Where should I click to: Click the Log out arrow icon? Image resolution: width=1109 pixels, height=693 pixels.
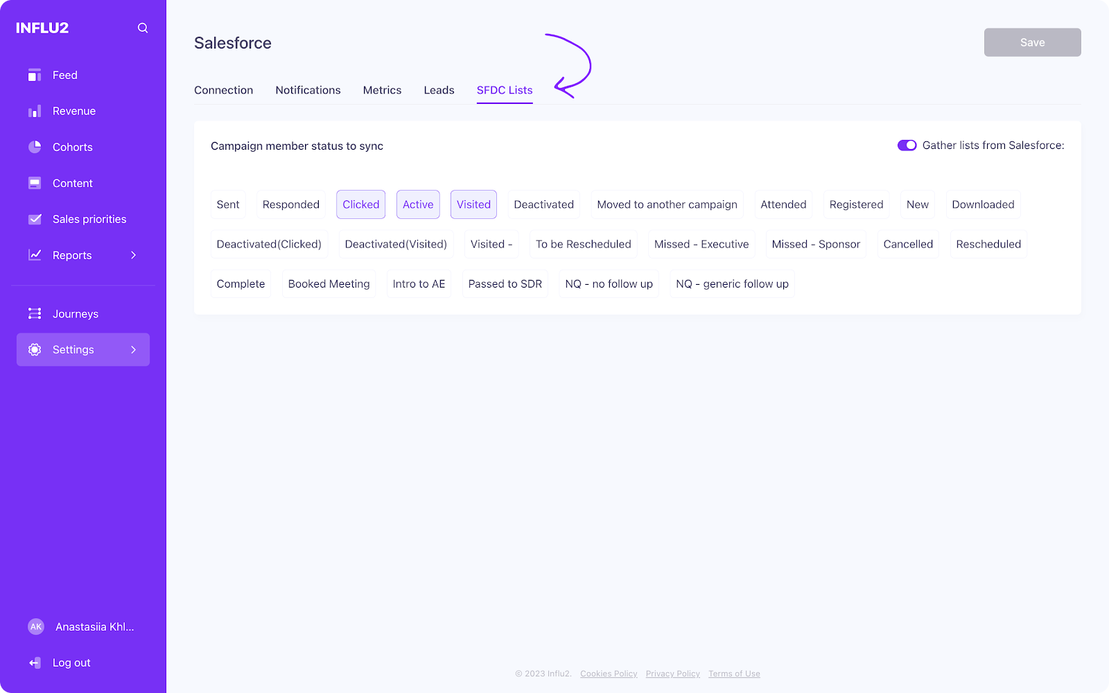click(x=35, y=663)
